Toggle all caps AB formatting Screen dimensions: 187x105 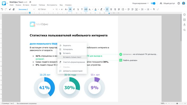86,9
